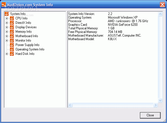The width and height of the screenshot is (167, 123).
Task: Expand the DirectX Info tree node
Action: point(7,23)
